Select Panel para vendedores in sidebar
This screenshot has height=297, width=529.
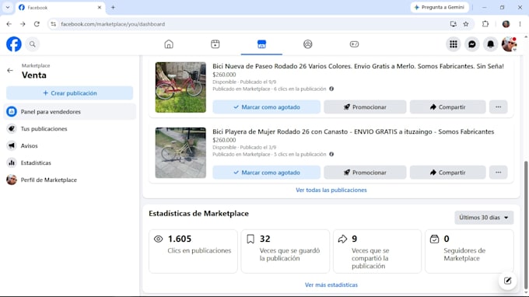point(70,112)
